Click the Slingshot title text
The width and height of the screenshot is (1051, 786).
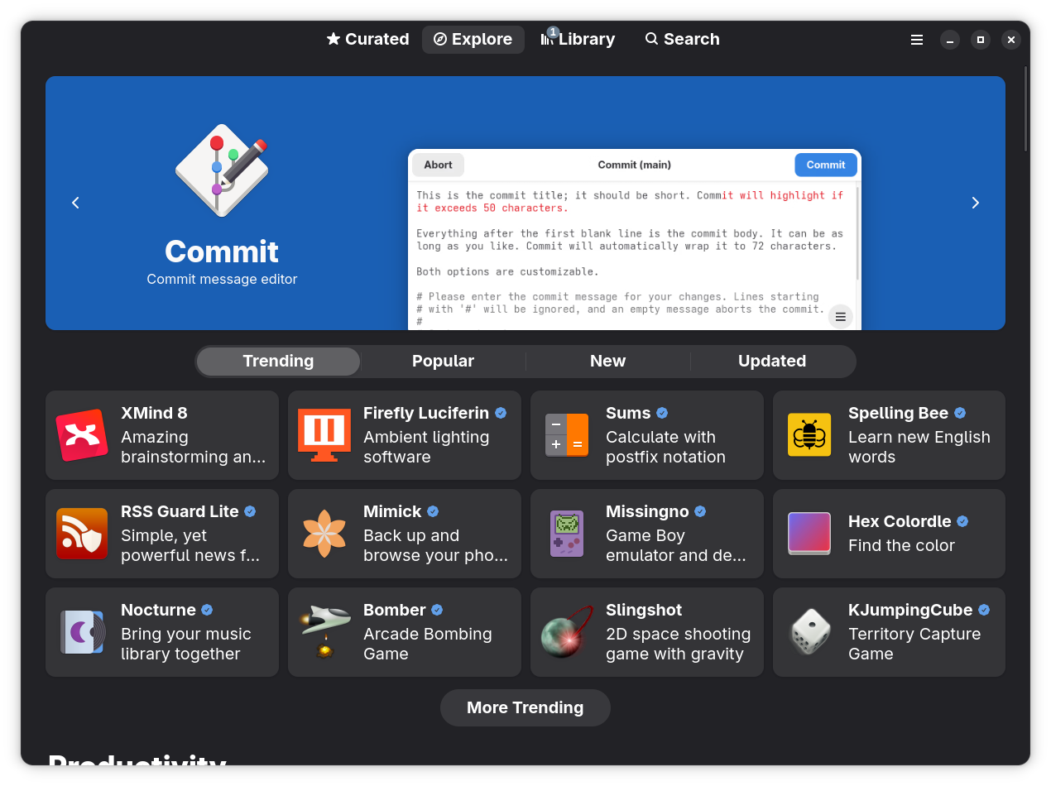point(644,610)
